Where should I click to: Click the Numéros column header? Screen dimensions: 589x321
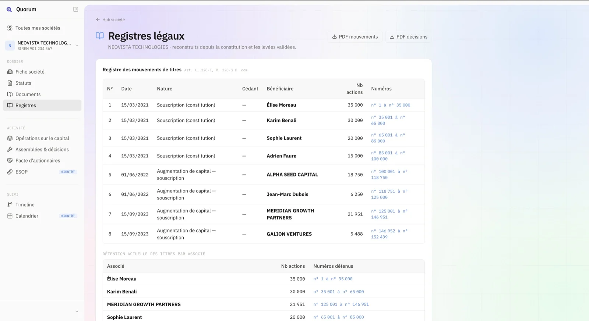381,89
